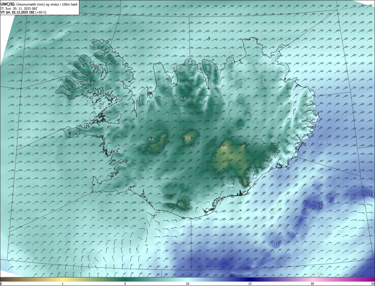This screenshot has width=375, height=286.
Task: Click the yellow segment of the legend color bar
Action: (x=63, y=280)
